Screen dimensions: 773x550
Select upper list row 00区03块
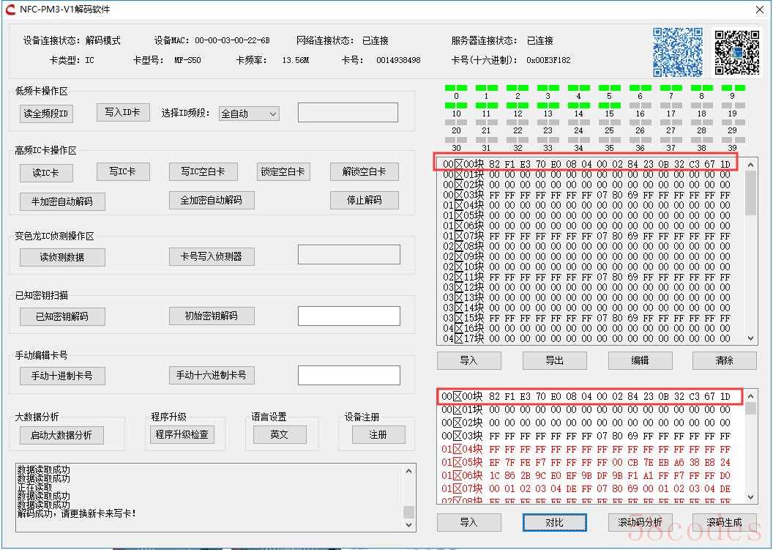(x=586, y=195)
